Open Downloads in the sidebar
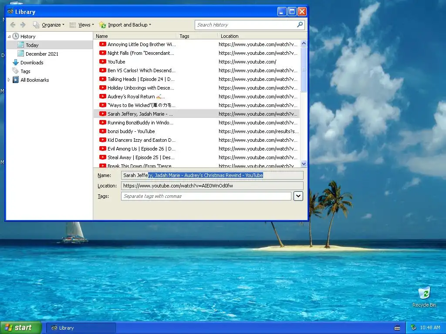Image resolution: width=446 pixels, height=334 pixels. pyautogui.click(x=32, y=63)
